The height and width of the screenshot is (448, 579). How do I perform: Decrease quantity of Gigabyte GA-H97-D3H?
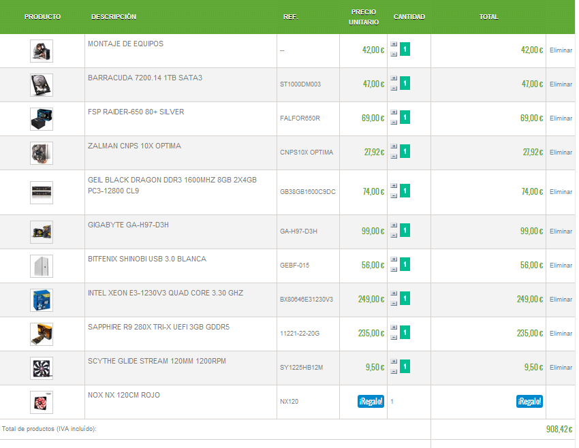point(394,235)
